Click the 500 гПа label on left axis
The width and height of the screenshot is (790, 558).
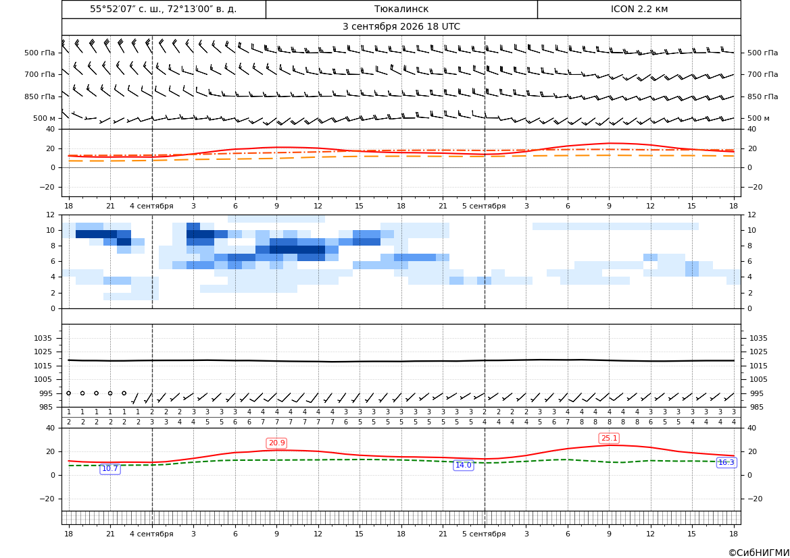[x=40, y=53]
